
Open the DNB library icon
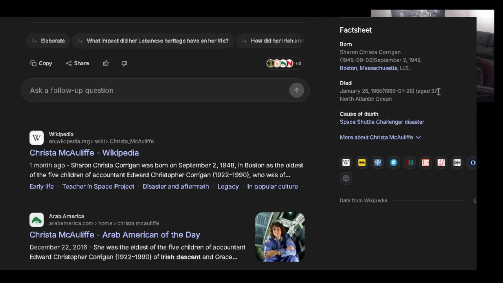(x=457, y=162)
